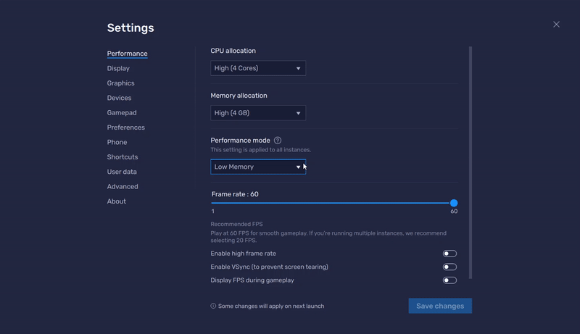Open the Graphics settings section

[120, 83]
